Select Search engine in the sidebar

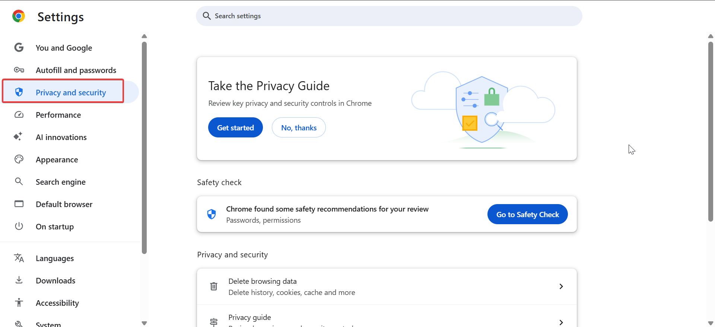point(61,182)
